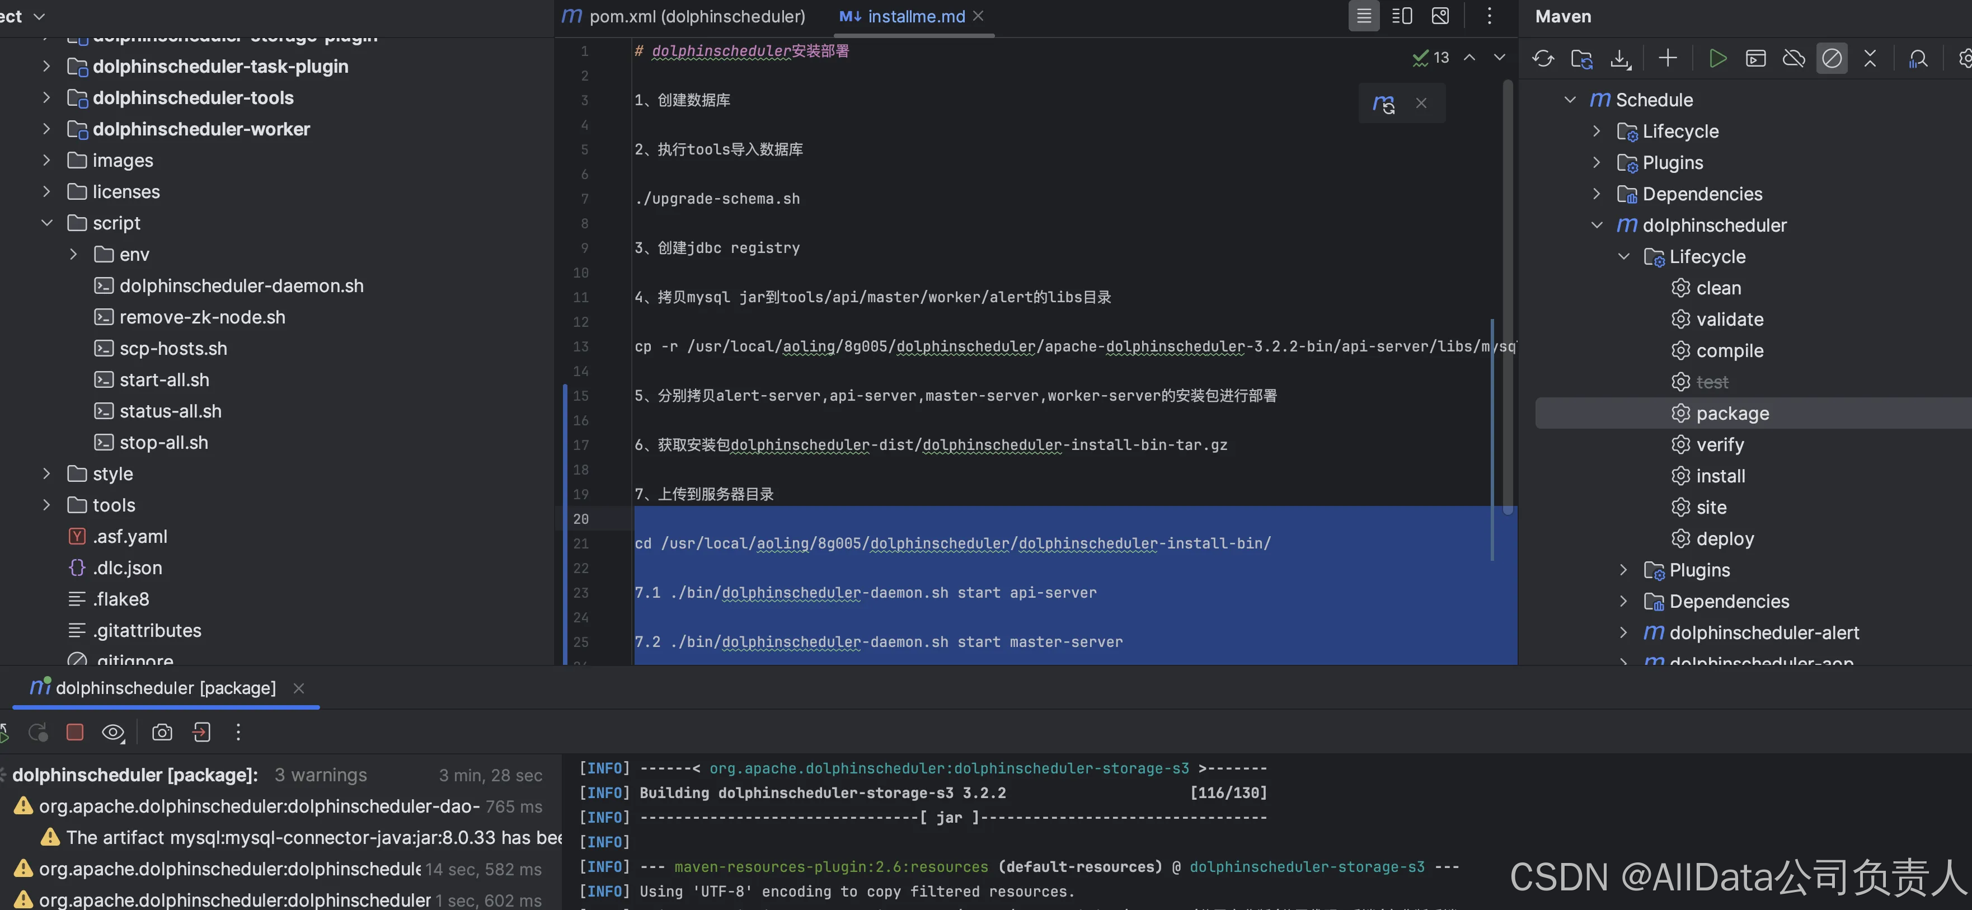This screenshot has height=910, width=1972.
Task: Switch to pom.xml (dolphinscheduler) tab
Action: pyautogui.click(x=683, y=16)
